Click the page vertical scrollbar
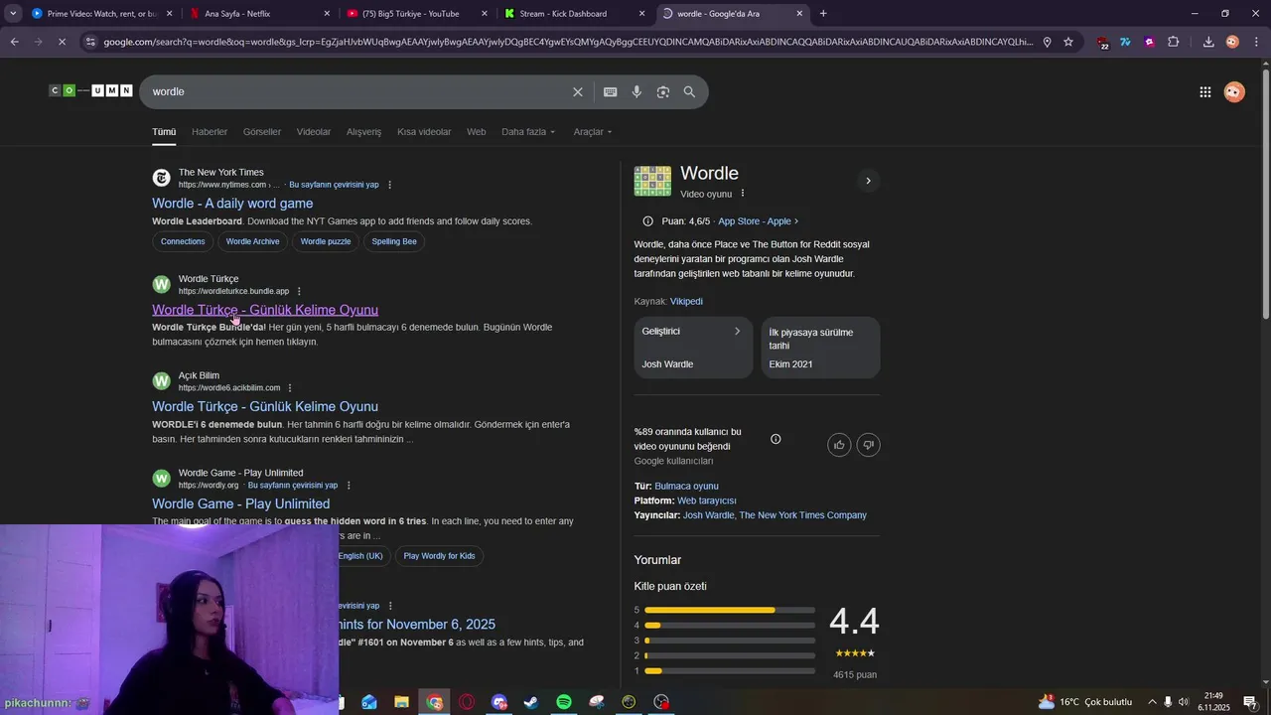Screen dimensions: 1271x715 1264,194
